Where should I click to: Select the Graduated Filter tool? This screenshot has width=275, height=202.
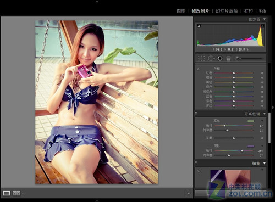tap(228, 58)
